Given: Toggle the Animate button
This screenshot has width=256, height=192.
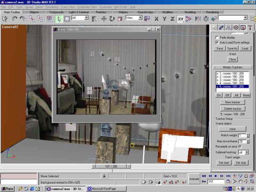Looking at the screenshot, I should click(x=194, y=179).
